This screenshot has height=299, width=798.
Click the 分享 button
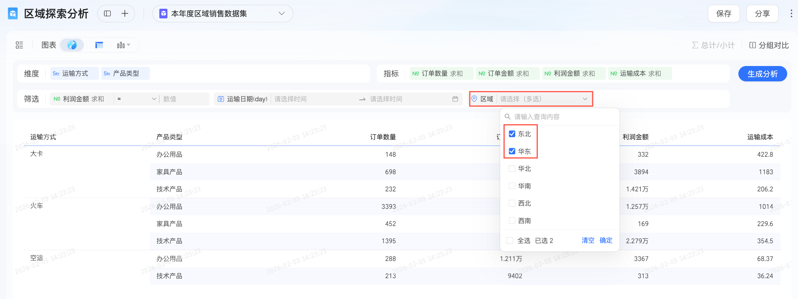tap(762, 14)
